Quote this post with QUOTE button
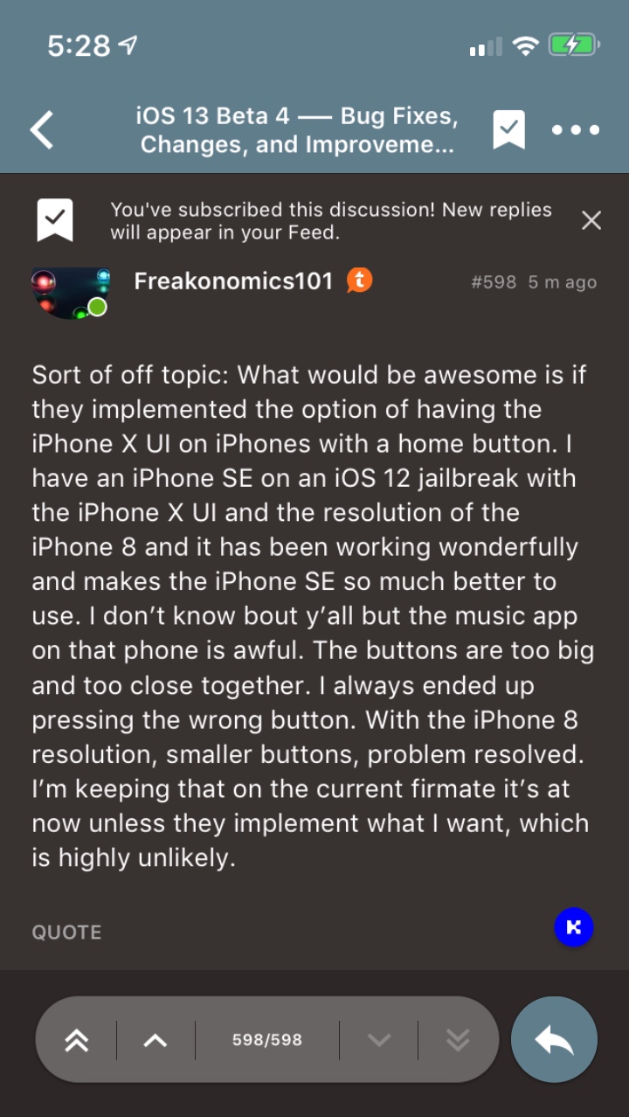This screenshot has width=629, height=1117. [66, 932]
